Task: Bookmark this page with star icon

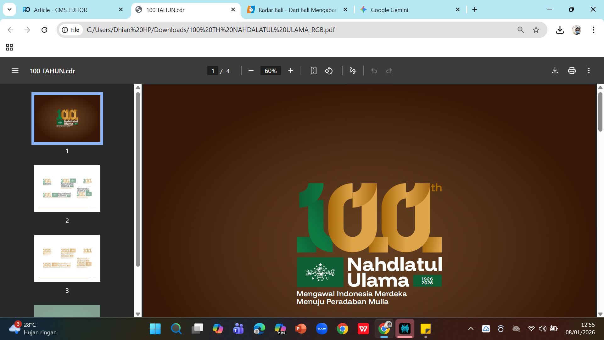Action: [x=536, y=30]
